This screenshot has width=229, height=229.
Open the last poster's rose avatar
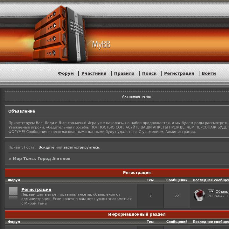(199, 195)
